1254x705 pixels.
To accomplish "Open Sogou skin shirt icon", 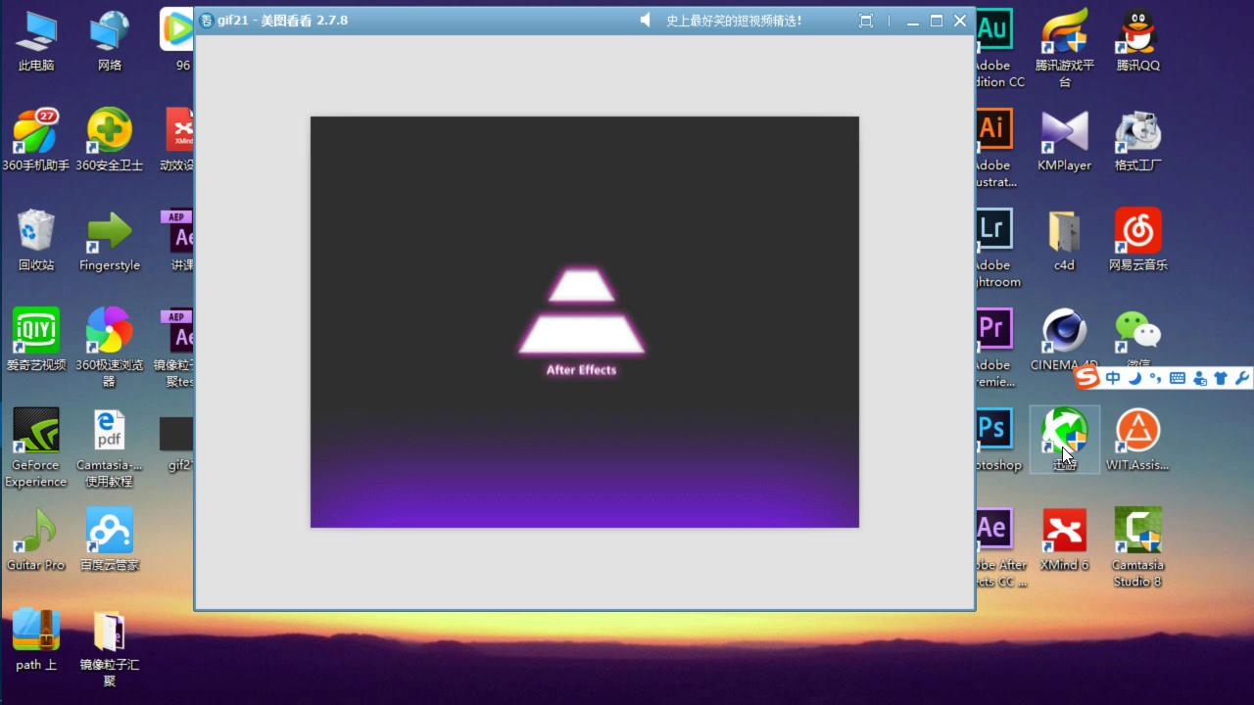I will (x=1221, y=378).
